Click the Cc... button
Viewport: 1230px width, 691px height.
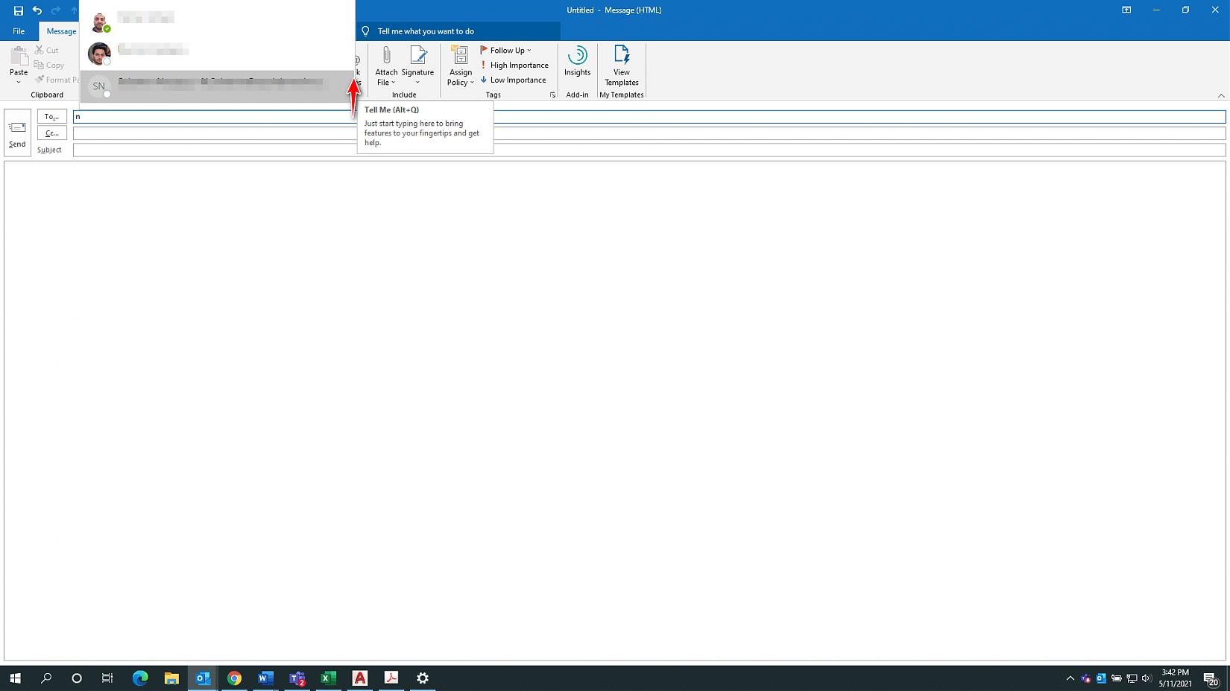(51, 133)
